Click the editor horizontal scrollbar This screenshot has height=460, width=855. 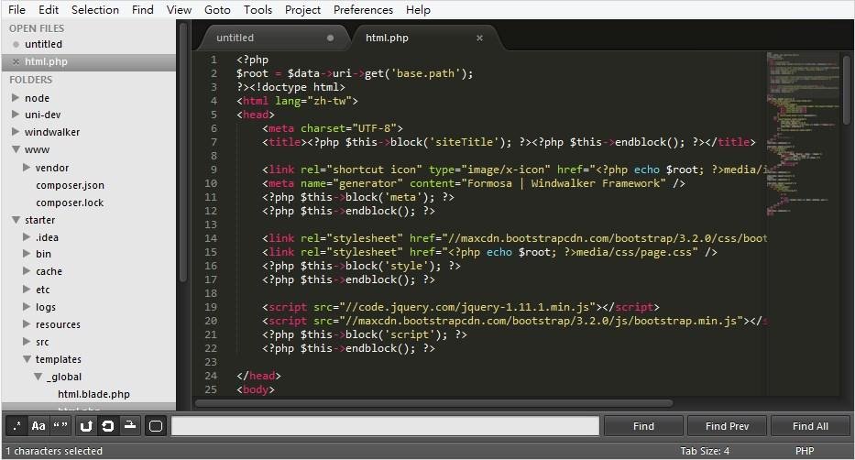click(434, 404)
